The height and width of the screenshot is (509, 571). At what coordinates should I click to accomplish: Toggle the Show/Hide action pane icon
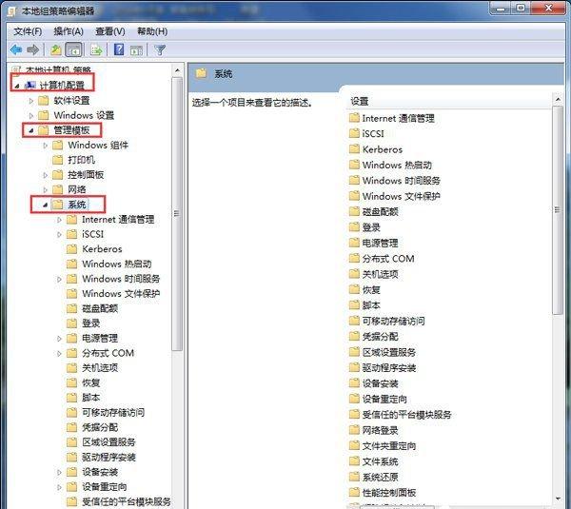coord(136,50)
